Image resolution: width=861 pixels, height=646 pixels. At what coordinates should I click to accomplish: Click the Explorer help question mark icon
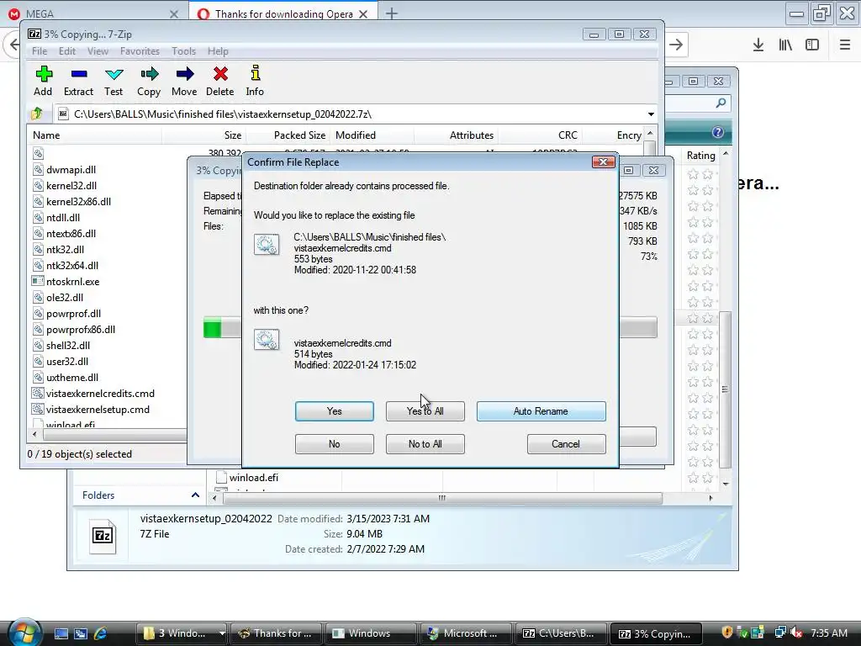click(717, 132)
